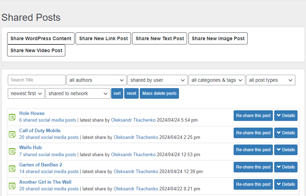306x196 pixels.
Task: Click the post icon next to Waifu Hub
Action: pyautogui.click(x=12, y=151)
